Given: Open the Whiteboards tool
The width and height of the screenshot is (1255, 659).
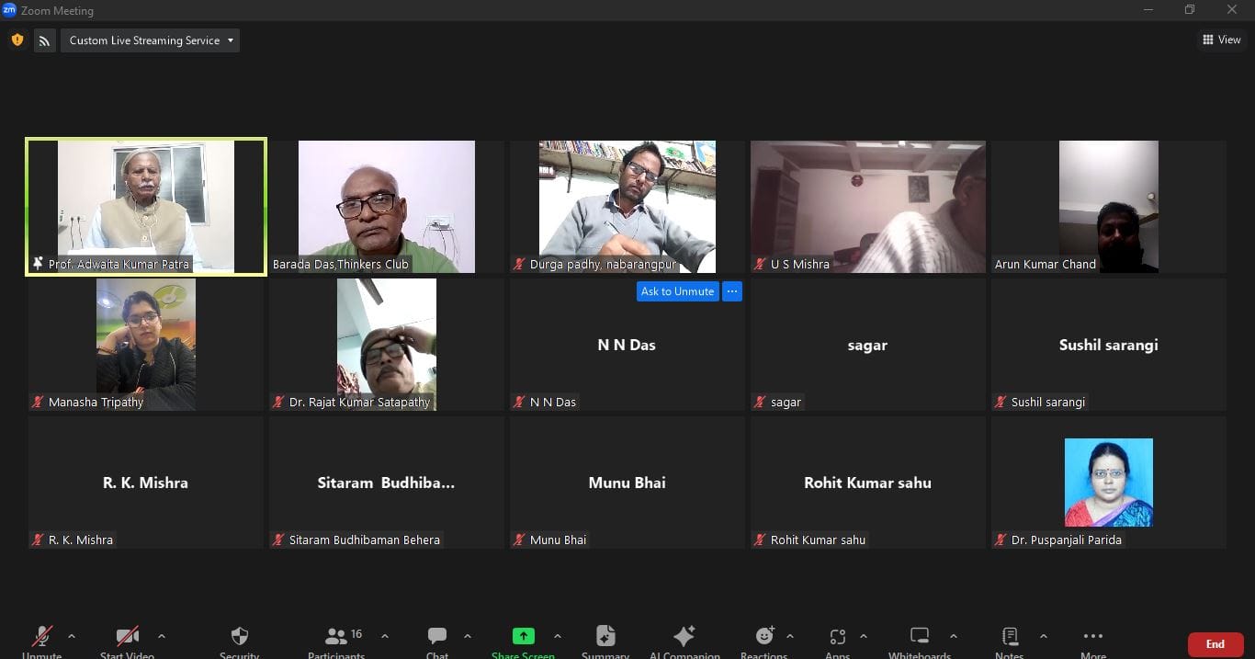Looking at the screenshot, I should (x=919, y=637).
